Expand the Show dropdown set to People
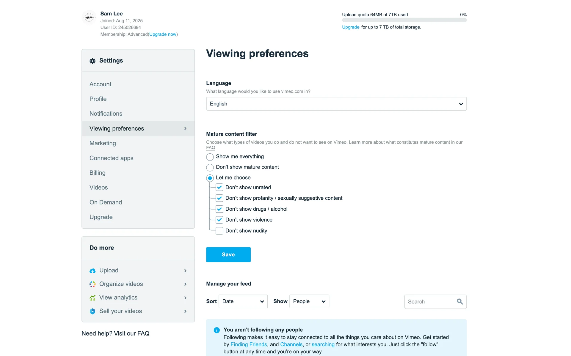571x356 pixels. pos(309,301)
